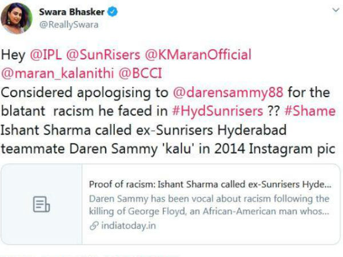The height and width of the screenshot is (257, 343).
Task: Visit the @BCCI mention
Action: [140, 73]
